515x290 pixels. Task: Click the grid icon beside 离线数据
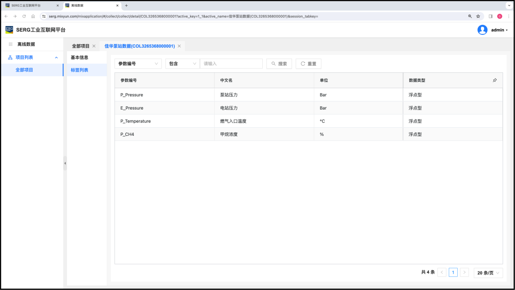pos(11,44)
